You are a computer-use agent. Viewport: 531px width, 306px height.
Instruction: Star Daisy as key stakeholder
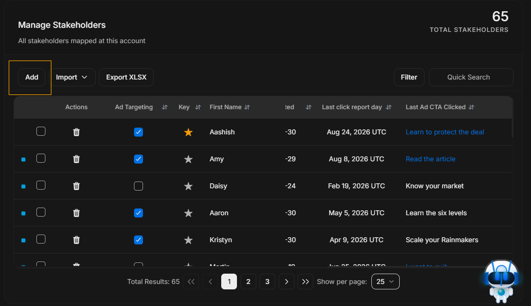click(x=188, y=186)
